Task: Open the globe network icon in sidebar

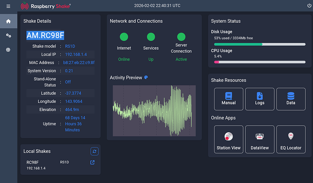Action: pos(8,50)
